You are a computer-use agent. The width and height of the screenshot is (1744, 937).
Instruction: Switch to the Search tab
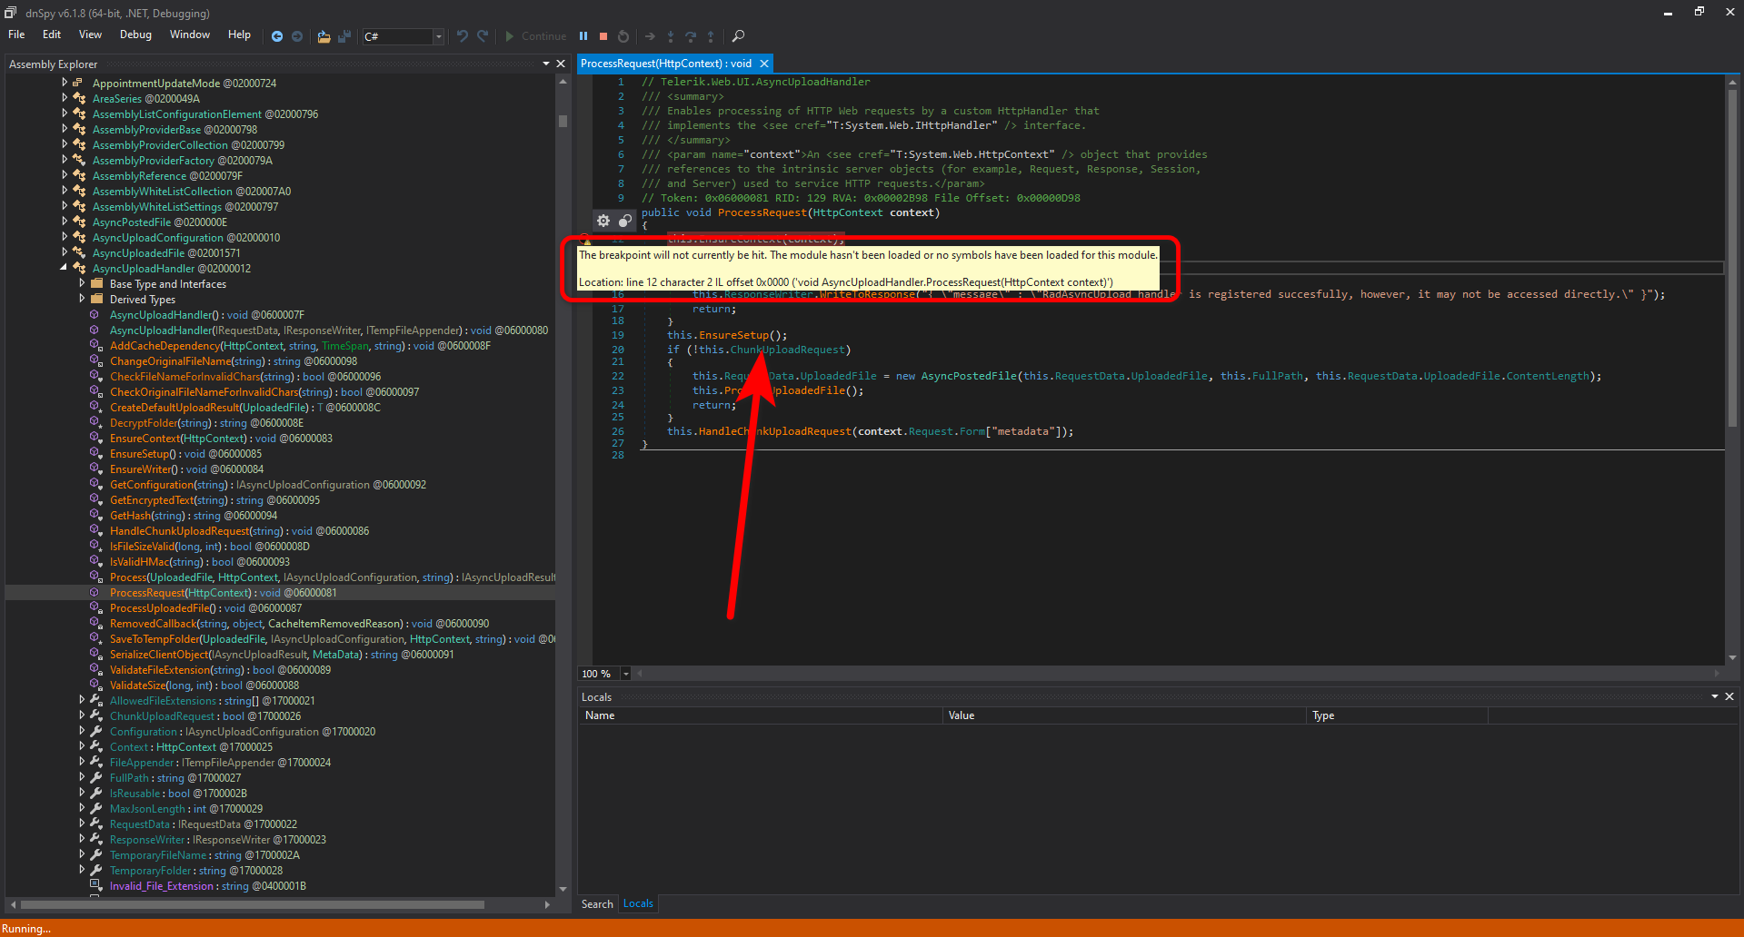point(597,903)
